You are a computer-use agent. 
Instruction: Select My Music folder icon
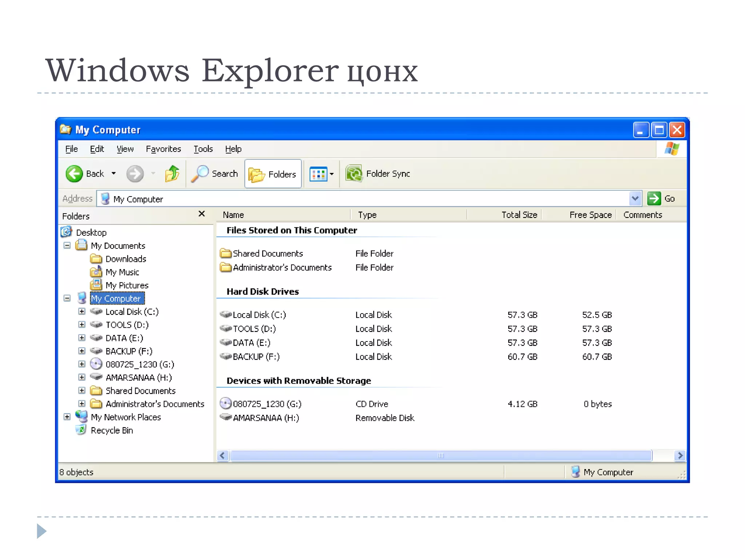96,272
